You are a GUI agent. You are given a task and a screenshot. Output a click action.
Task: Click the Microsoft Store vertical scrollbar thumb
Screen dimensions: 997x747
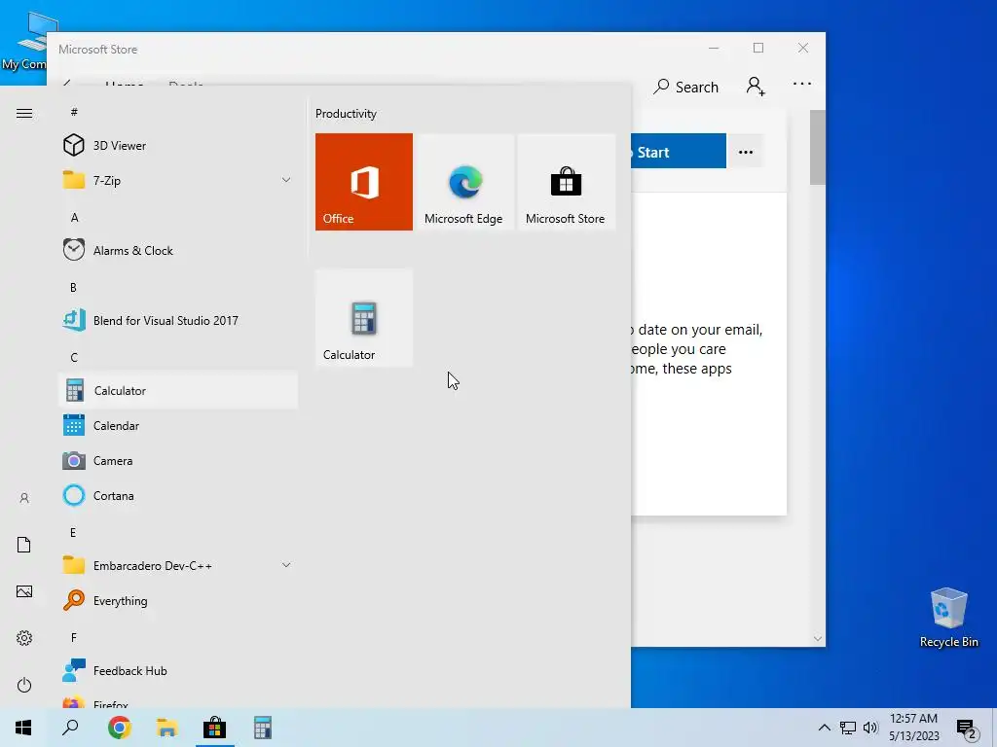click(x=817, y=148)
